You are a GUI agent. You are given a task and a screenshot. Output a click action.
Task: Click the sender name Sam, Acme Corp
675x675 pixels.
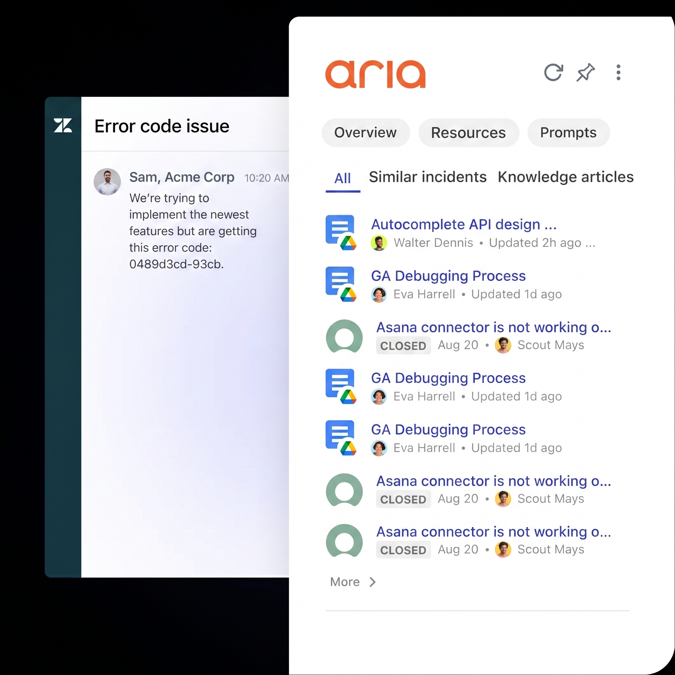182,177
